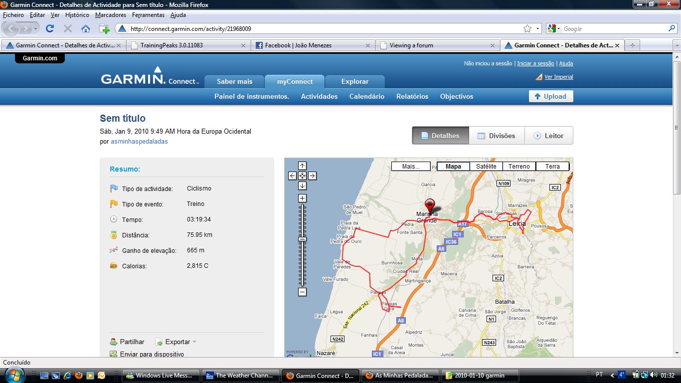Switch to the Divisões tab

point(497,135)
